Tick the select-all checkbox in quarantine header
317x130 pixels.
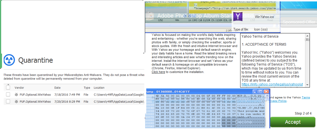[8, 88]
